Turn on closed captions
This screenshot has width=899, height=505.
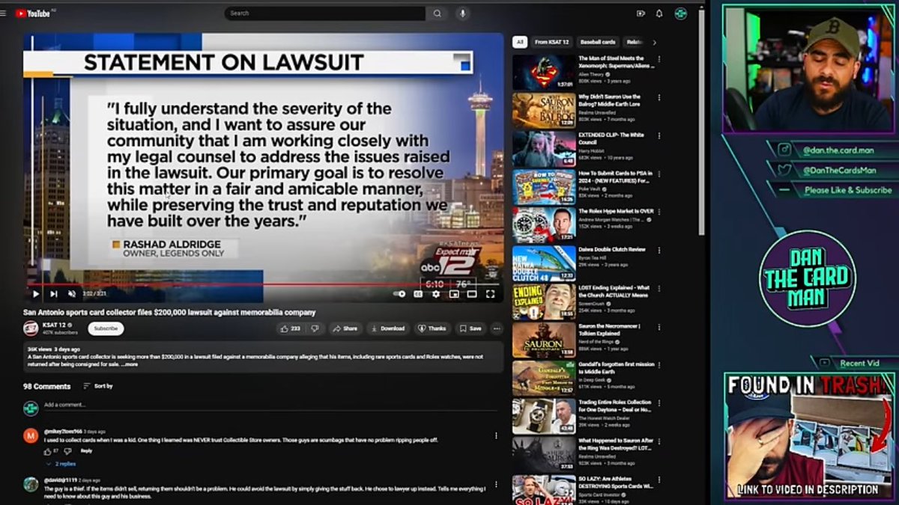pos(419,294)
